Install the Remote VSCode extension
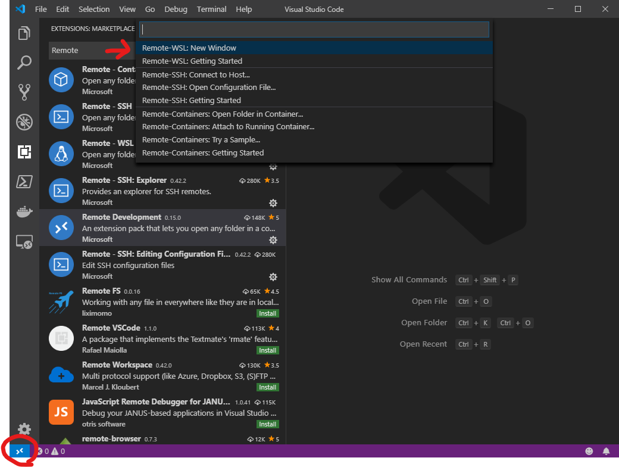The height and width of the screenshot is (467, 619). point(268,350)
